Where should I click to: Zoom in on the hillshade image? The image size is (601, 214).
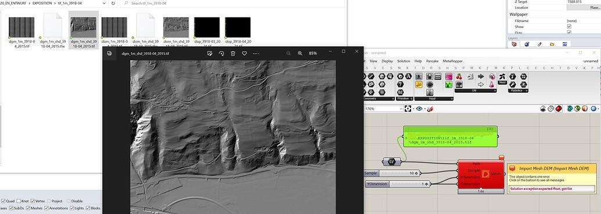(300, 53)
